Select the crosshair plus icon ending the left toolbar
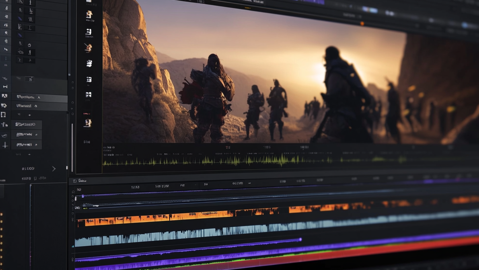The image size is (479, 270). 5,145
